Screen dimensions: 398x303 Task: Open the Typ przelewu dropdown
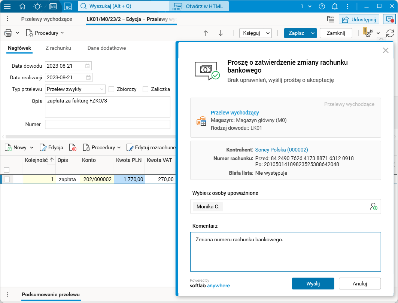[75, 89]
